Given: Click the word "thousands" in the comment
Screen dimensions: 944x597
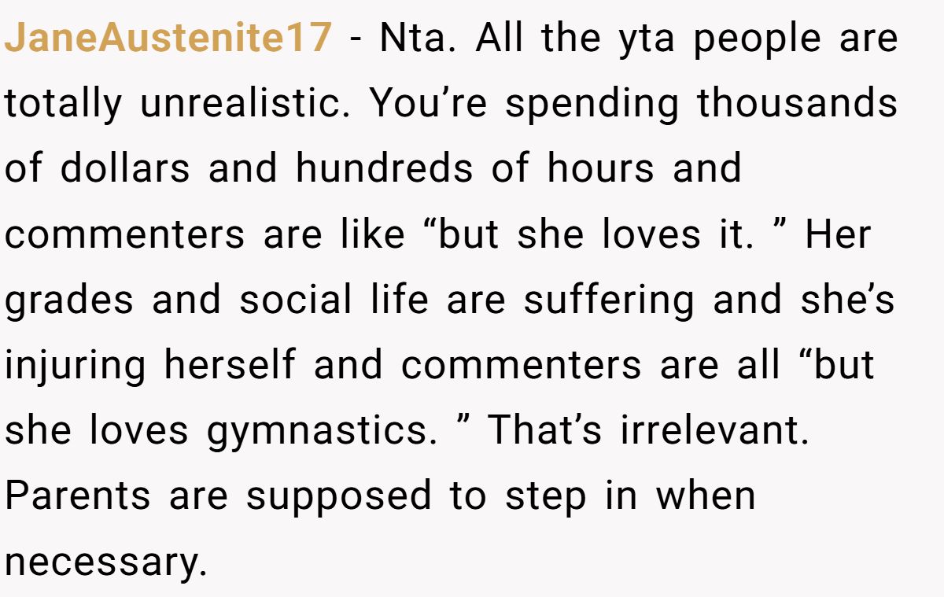Looking at the screenshot, I should pyautogui.click(x=797, y=103).
